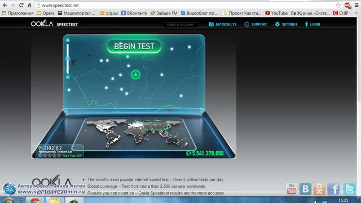Open the Видеоблог по bookmark
The image size is (361, 203).
[x=200, y=13]
